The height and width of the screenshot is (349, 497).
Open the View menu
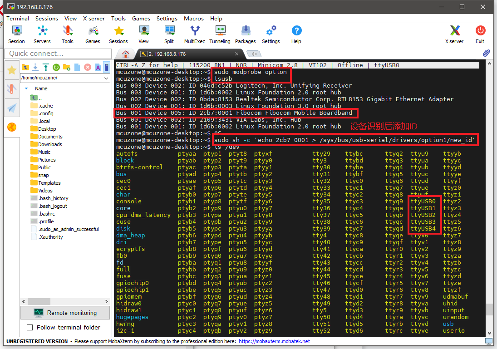tap(70, 19)
